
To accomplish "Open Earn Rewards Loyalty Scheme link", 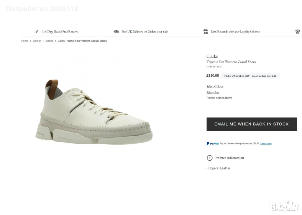I will click(x=235, y=32).
